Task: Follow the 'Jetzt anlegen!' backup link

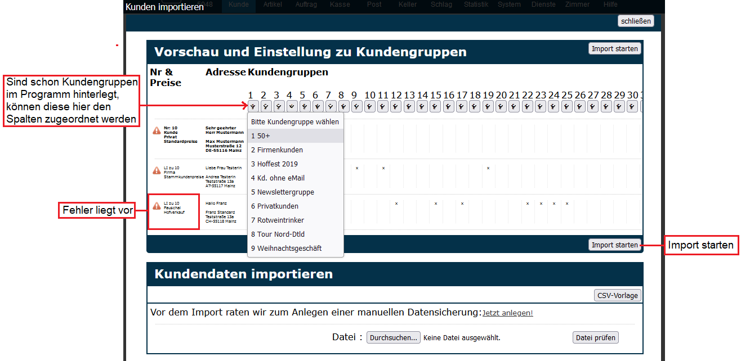Action: click(507, 313)
